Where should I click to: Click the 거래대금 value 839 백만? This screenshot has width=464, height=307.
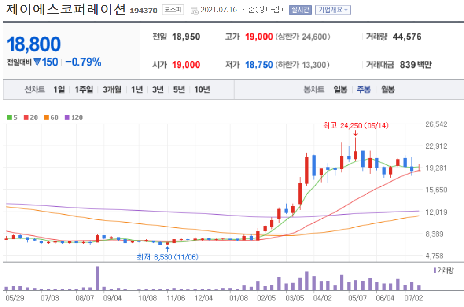[416, 65]
